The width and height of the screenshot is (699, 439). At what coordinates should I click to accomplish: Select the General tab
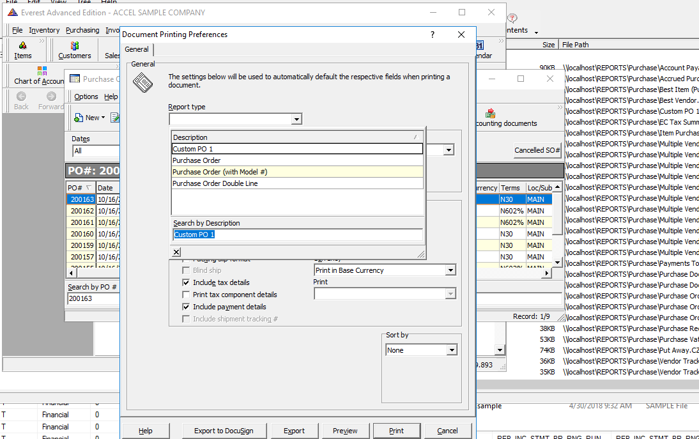136,49
